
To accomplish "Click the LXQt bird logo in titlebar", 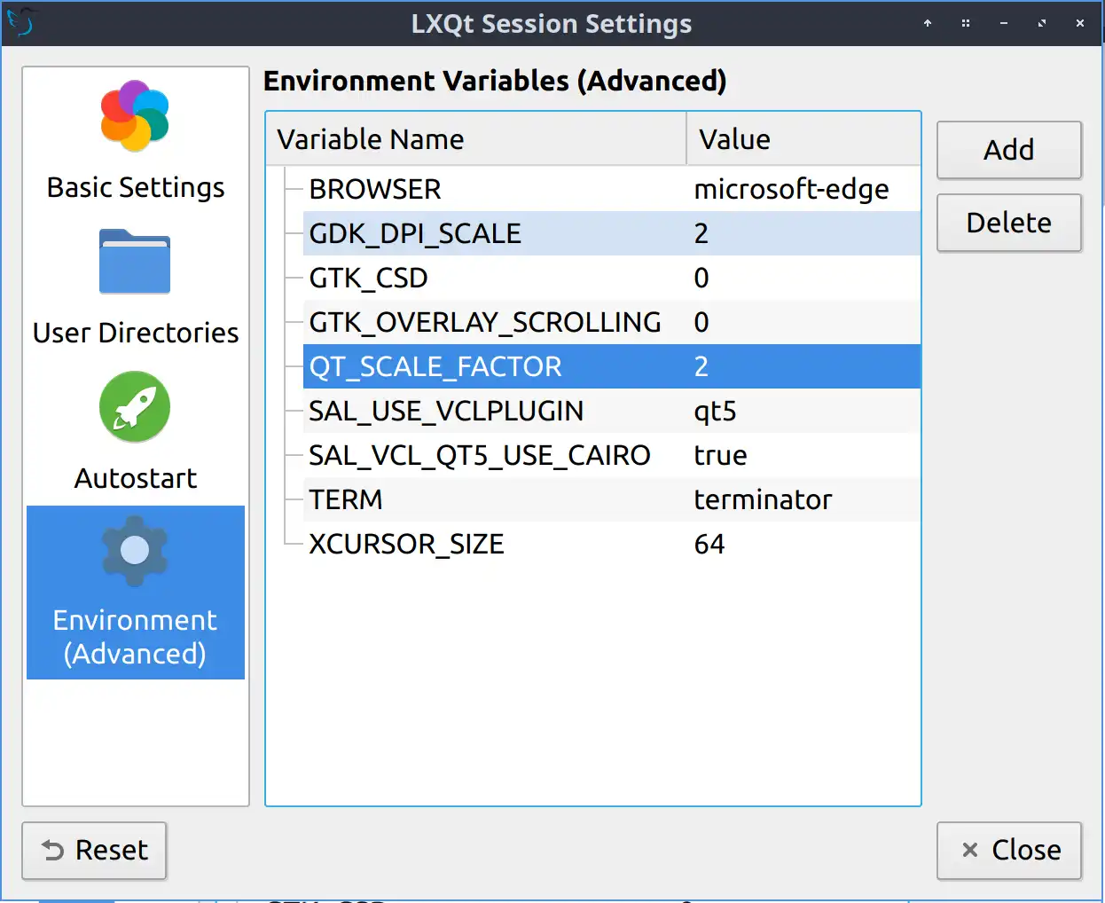I will click(24, 23).
